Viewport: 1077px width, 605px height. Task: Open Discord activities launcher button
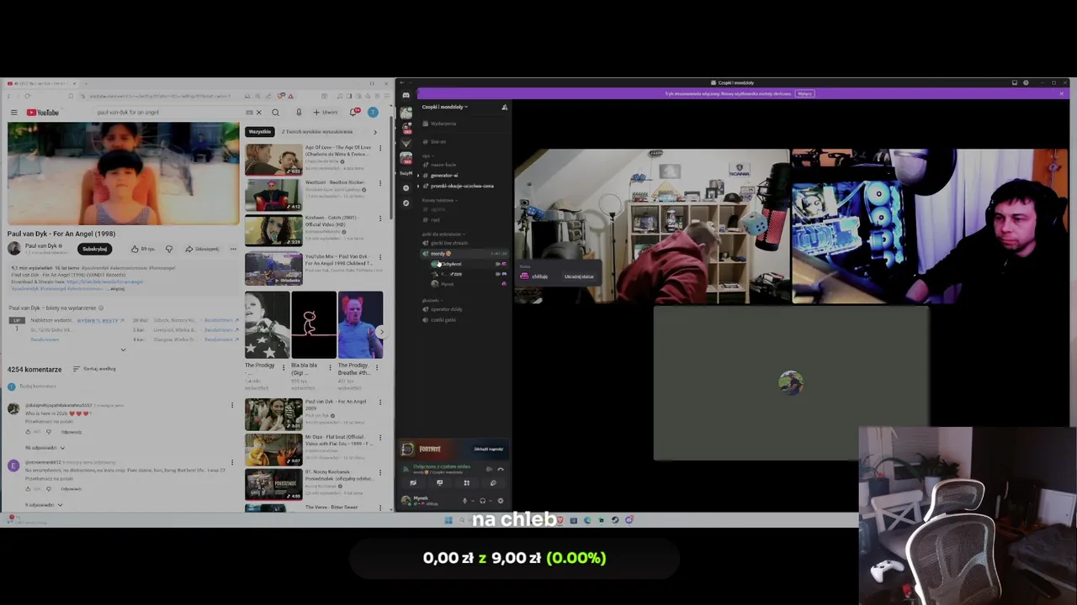coord(467,483)
